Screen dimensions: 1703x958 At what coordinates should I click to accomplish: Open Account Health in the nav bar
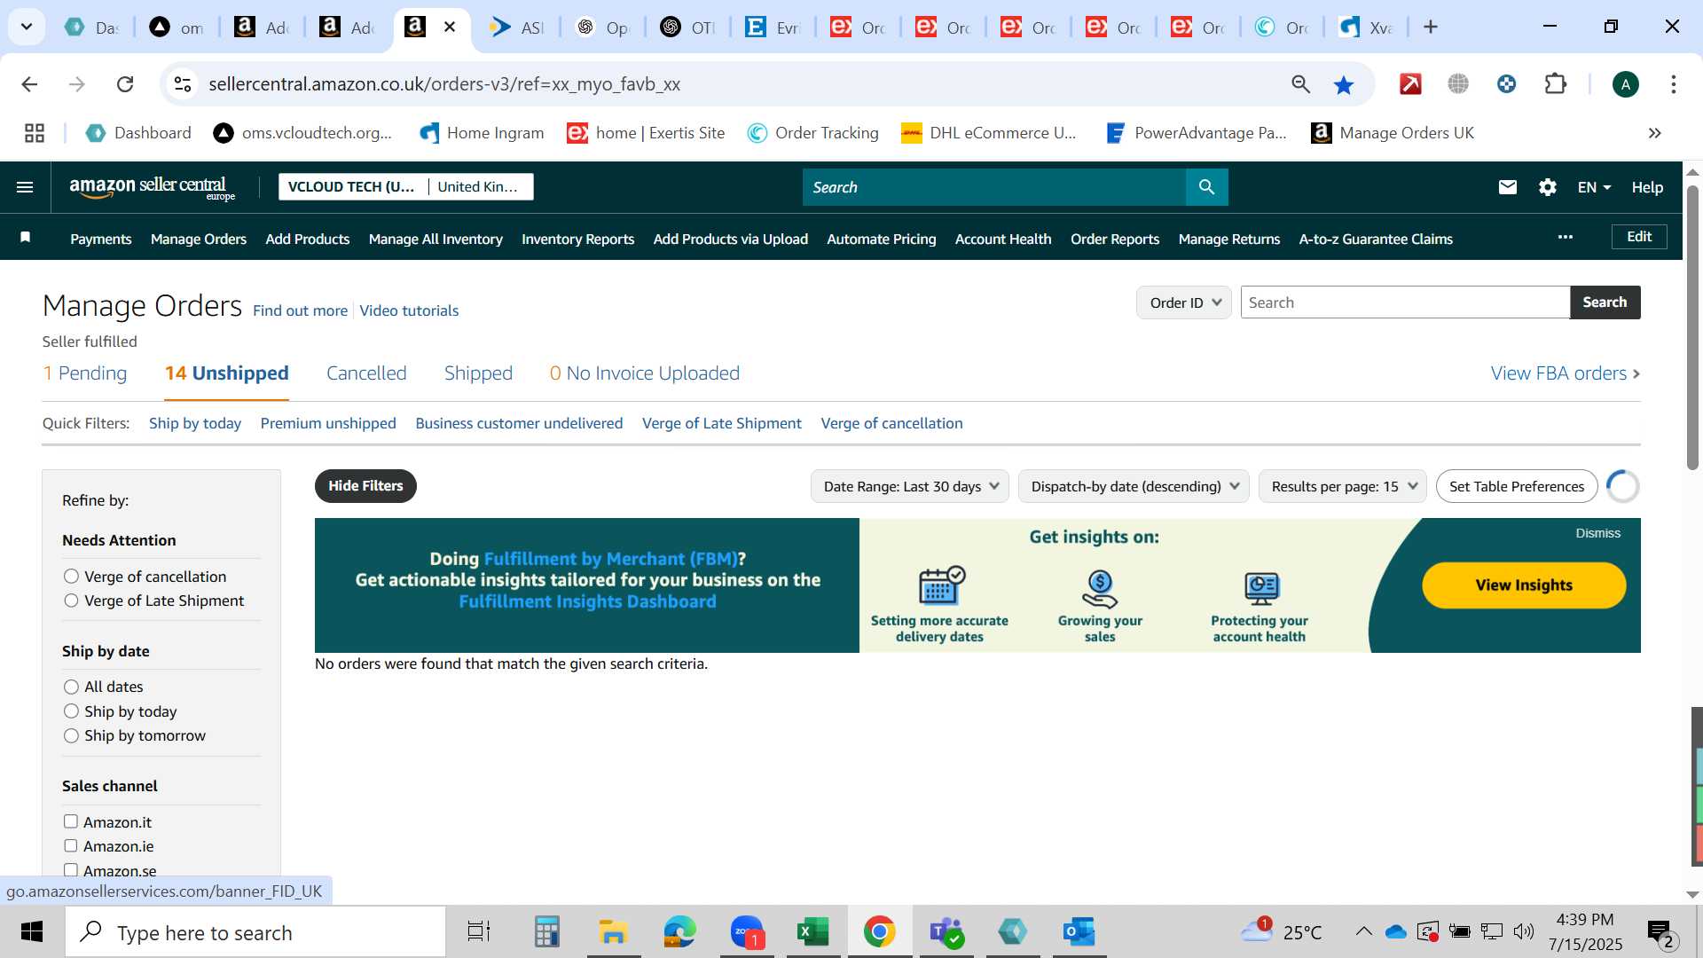point(1003,239)
